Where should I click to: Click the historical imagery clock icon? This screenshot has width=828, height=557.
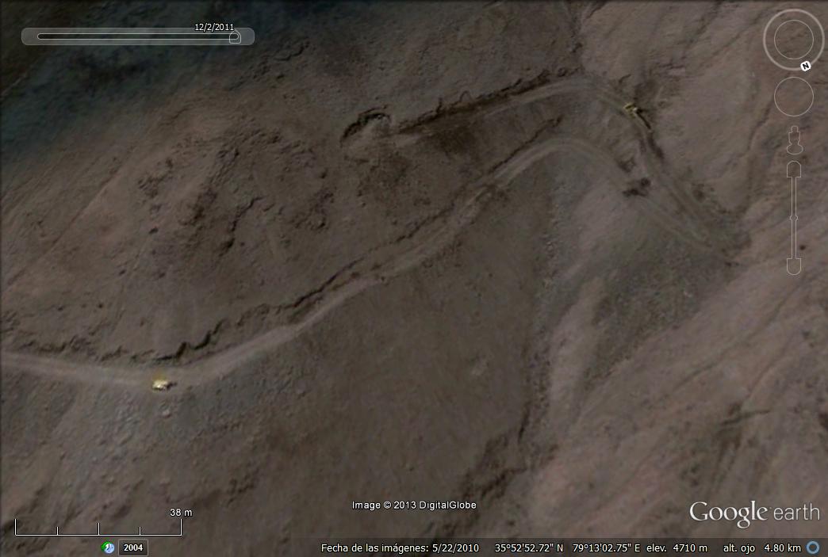108,547
